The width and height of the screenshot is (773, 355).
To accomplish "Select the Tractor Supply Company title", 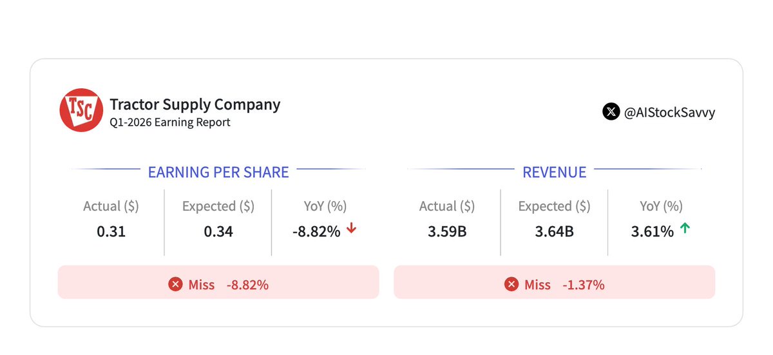I will coord(195,104).
